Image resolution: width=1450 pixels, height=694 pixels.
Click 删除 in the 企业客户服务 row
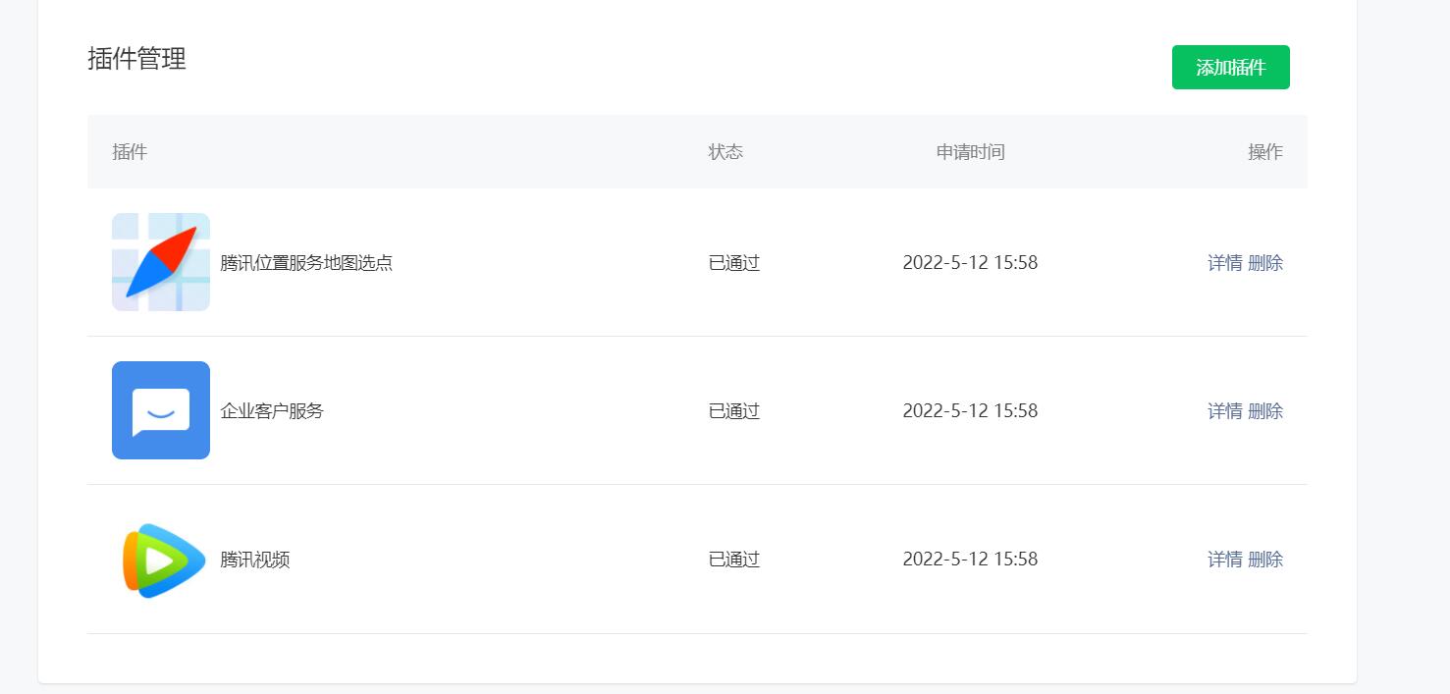point(1265,411)
